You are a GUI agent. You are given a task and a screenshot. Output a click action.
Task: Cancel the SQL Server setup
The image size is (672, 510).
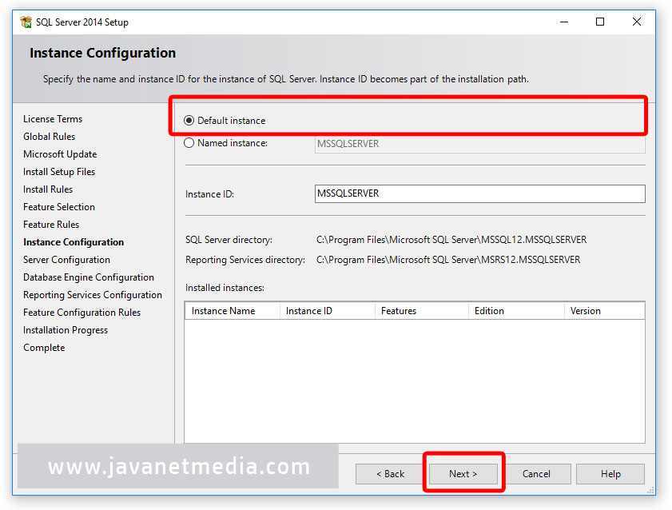click(536, 473)
